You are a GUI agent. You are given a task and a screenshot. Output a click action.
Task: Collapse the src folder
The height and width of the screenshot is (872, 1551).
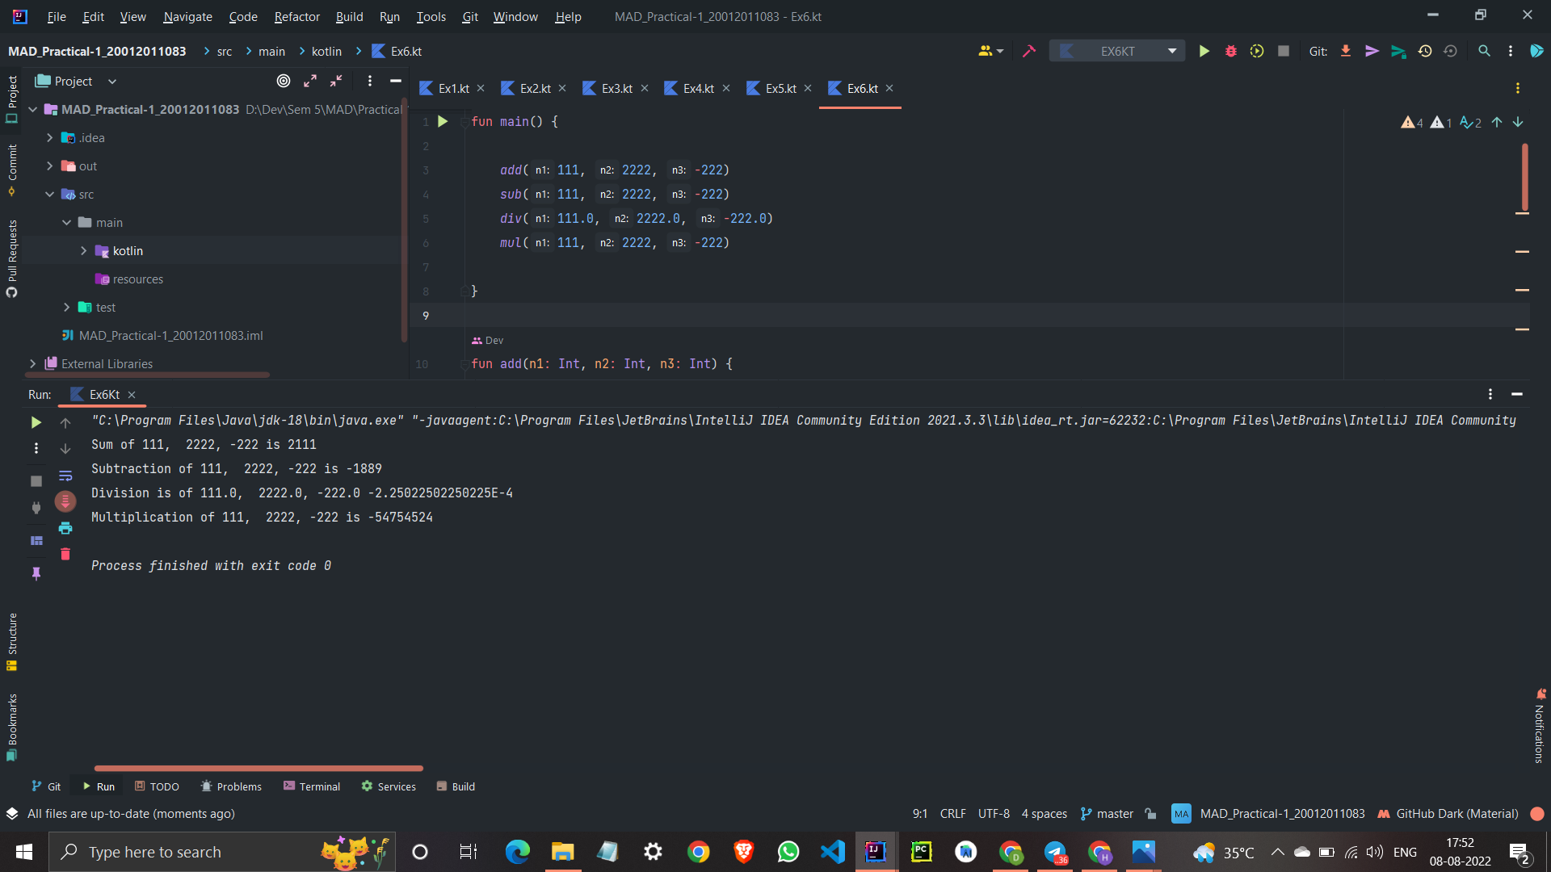(50, 194)
